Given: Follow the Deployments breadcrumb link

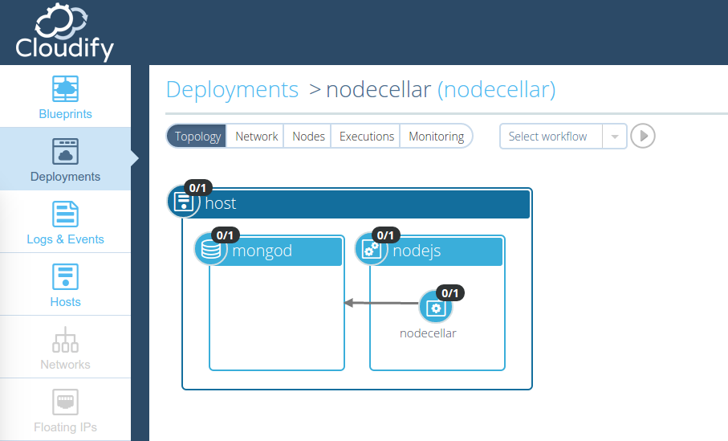Looking at the screenshot, I should tap(232, 90).
